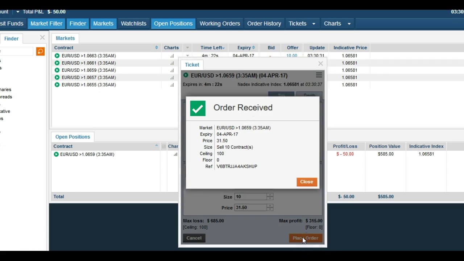This screenshot has width=464, height=261.
Task: Sort by the Time Left column
Action: [212, 48]
